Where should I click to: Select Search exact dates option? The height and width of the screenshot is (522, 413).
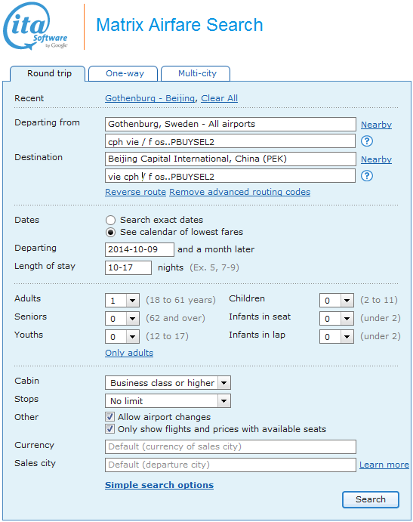click(x=110, y=220)
